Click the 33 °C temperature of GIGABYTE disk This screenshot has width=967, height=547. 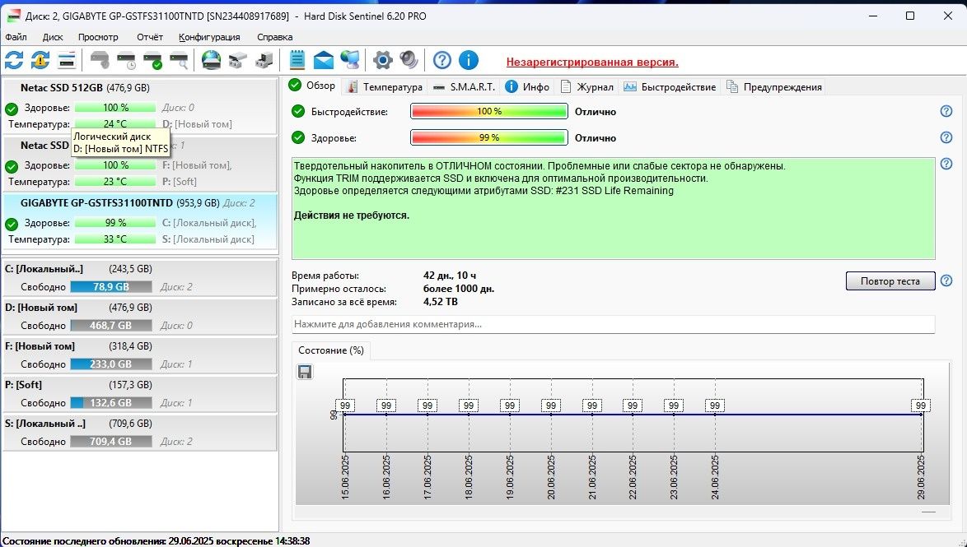pyautogui.click(x=115, y=239)
